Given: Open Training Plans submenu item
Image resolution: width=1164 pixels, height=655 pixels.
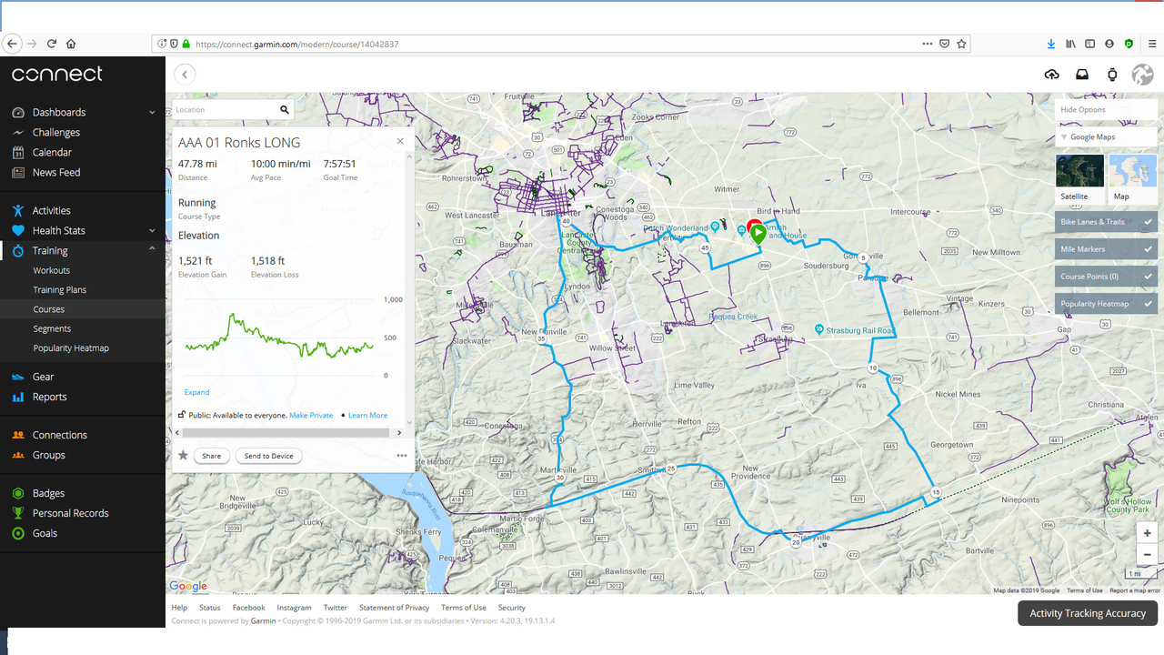Looking at the screenshot, I should click(60, 290).
